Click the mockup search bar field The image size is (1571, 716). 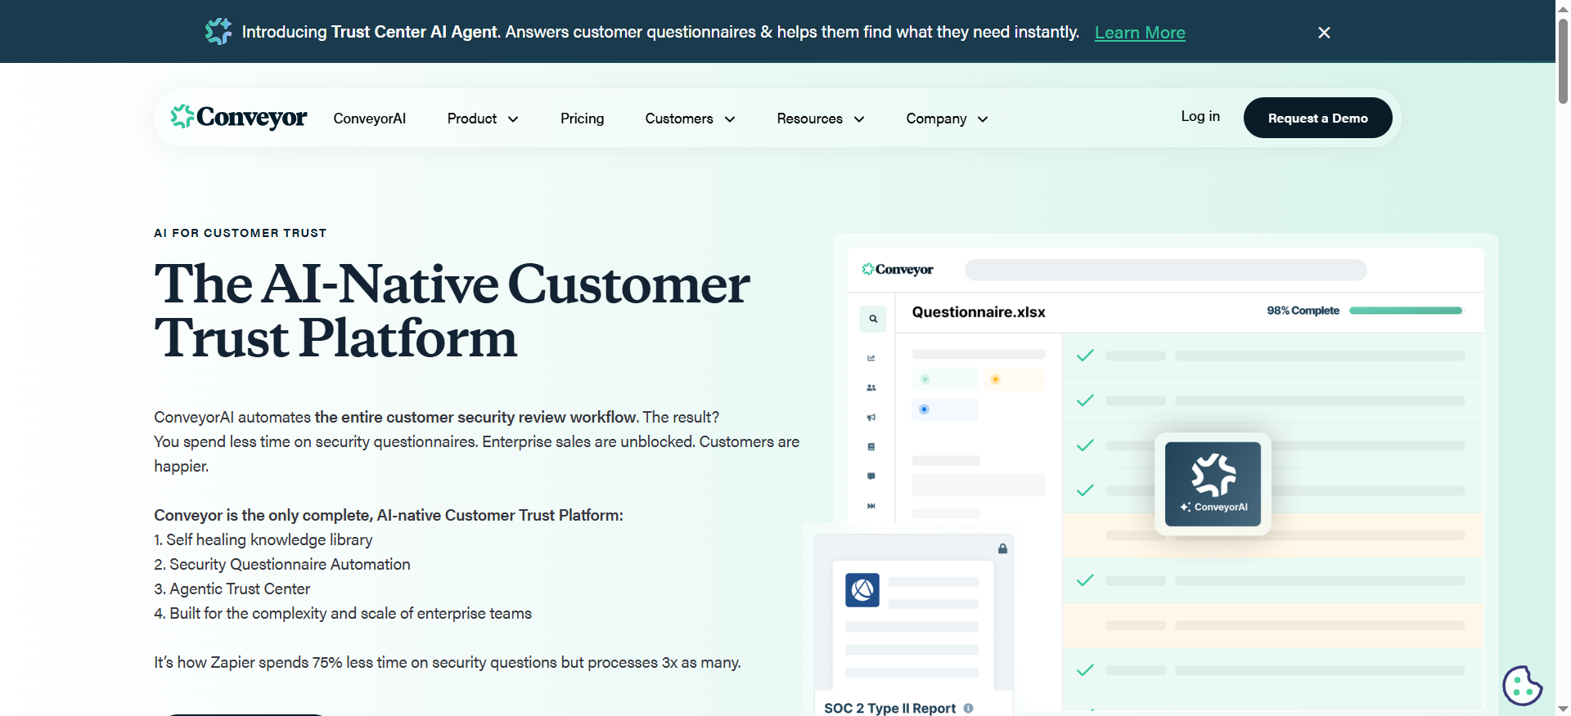tap(1165, 270)
